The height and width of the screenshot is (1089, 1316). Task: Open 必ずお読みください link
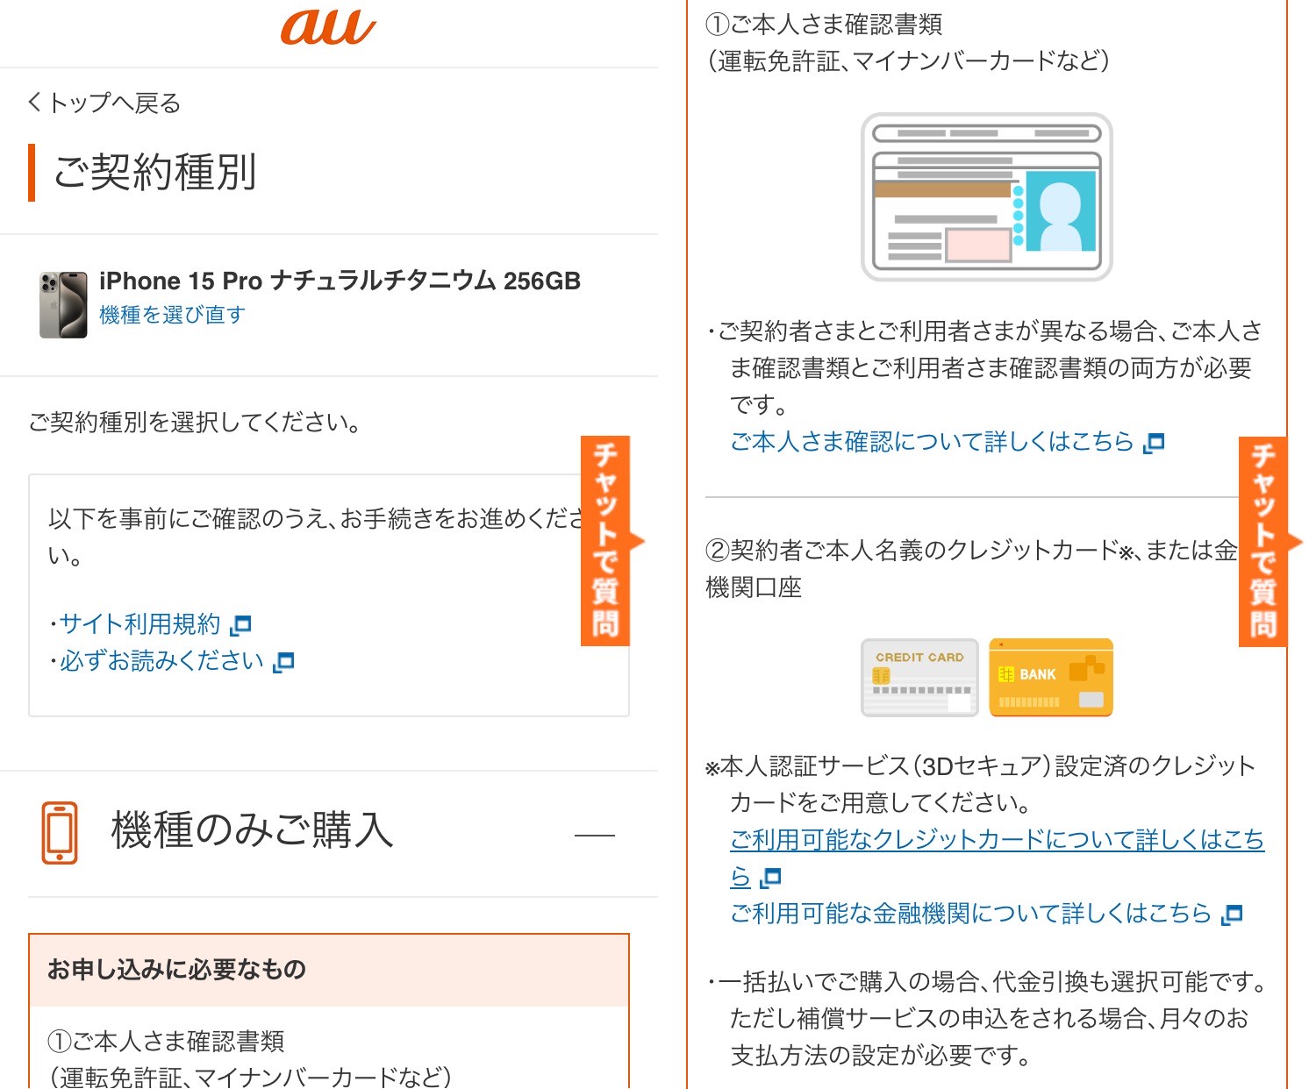click(x=161, y=660)
